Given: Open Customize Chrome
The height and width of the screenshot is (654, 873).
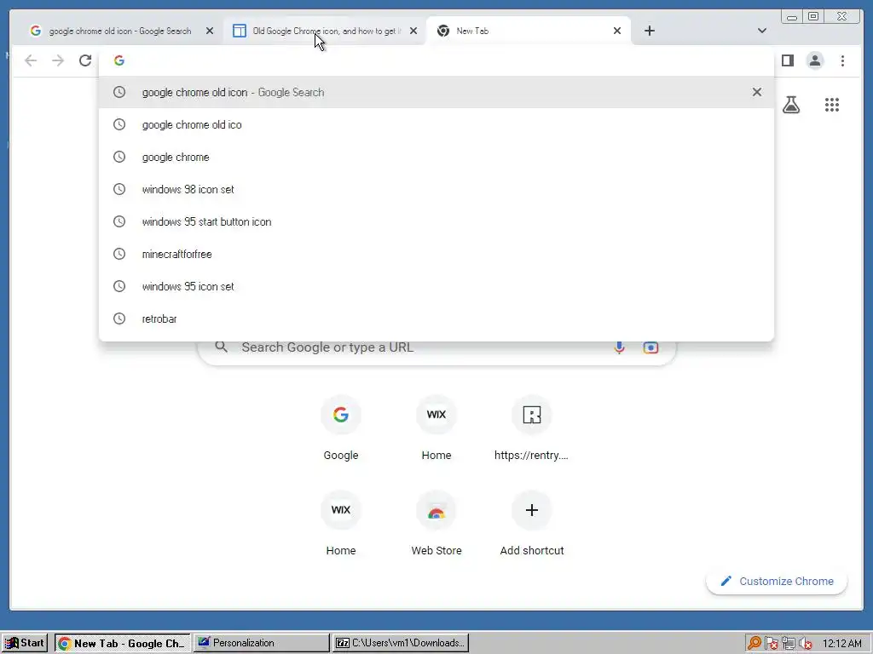Looking at the screenshot, I should (777, 581).
